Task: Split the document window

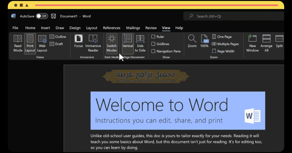Action: (x=279, y=41)
